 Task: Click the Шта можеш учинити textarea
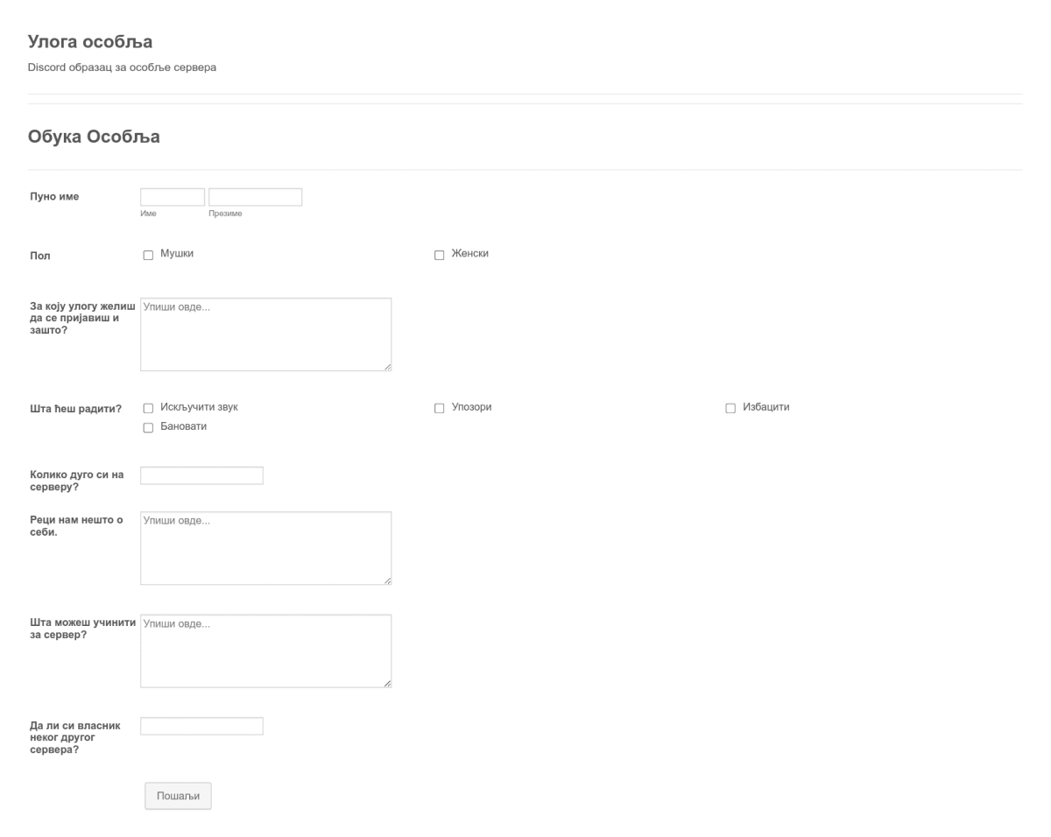pyautogui.click(x=265, y=650)
